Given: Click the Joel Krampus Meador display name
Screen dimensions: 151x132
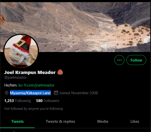Looking at the screenshot, I should coord(30,72).
